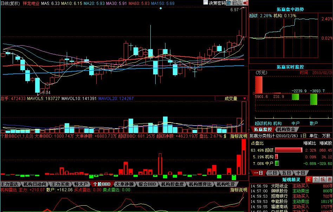333x212 pixels.
Task: Click 指标说明 button in 机构雷达 panel
Action: pyautogui.click(x=239, y=190)
